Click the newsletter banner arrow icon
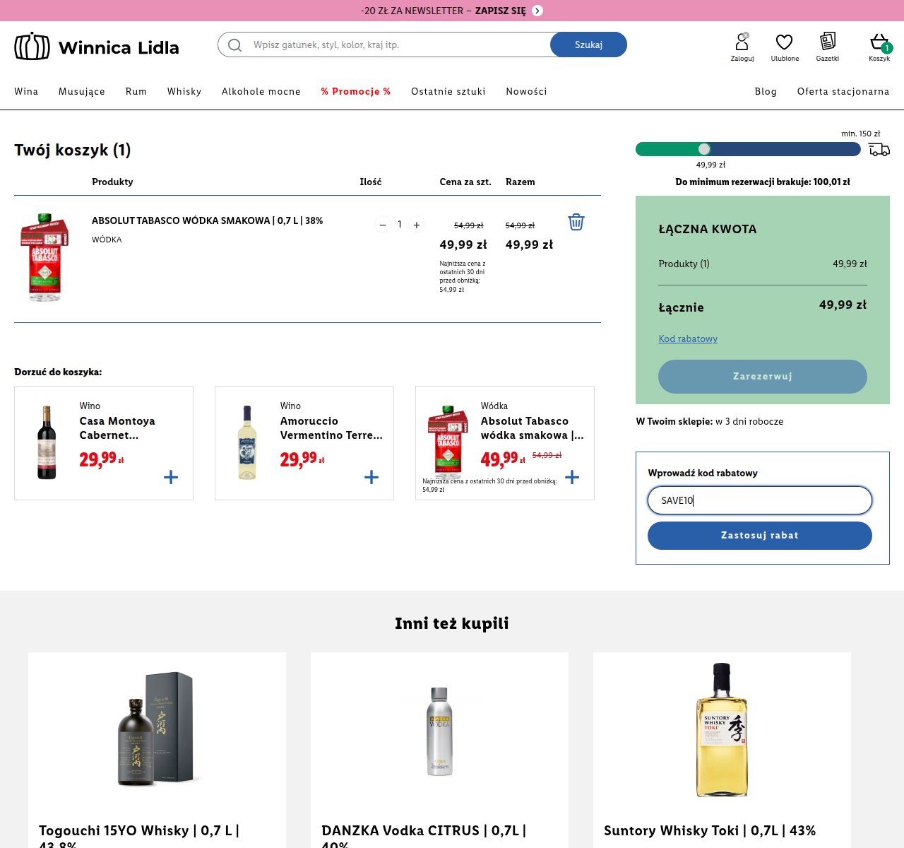Viewport: 904px width, 848px height. pyautogui.click(x=537, y=11)
